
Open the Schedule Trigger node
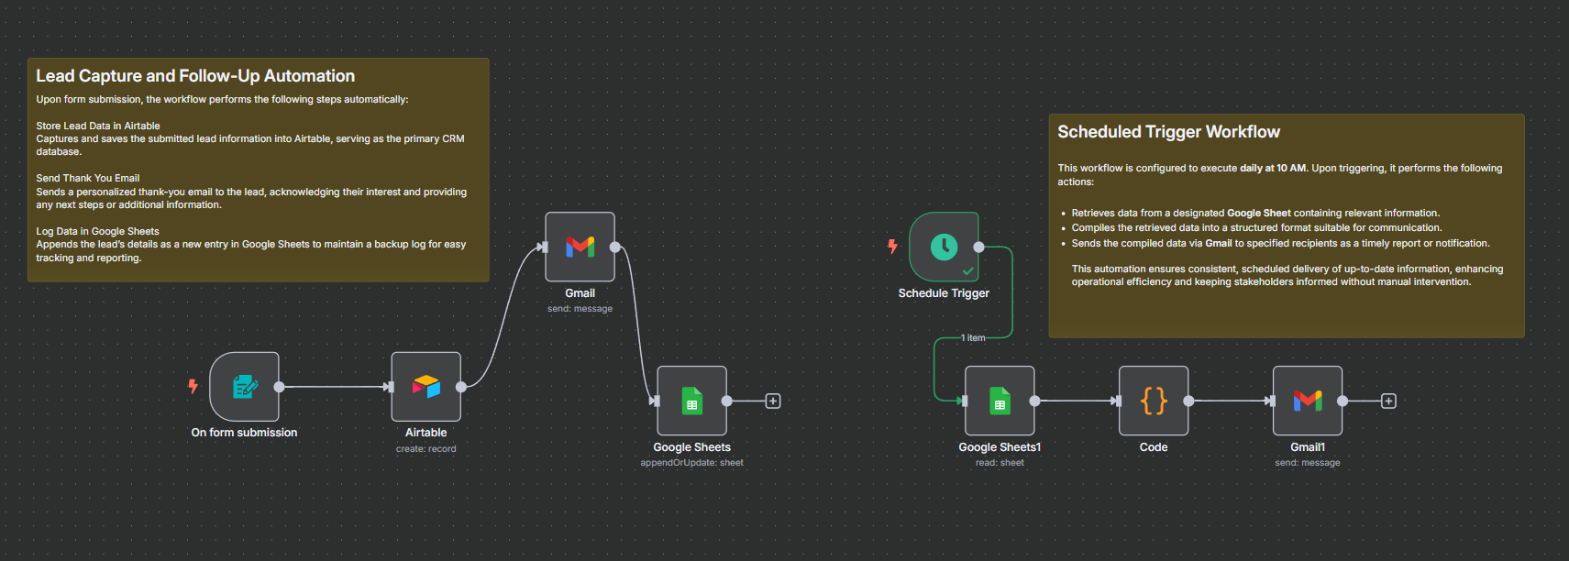(x=944, y=247)
